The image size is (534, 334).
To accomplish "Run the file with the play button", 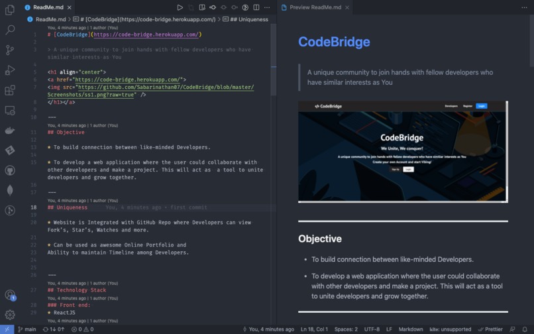I will pos(180,7).
